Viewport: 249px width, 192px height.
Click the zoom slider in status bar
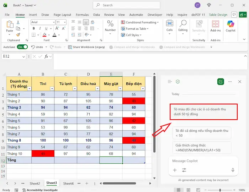(221, 190)
